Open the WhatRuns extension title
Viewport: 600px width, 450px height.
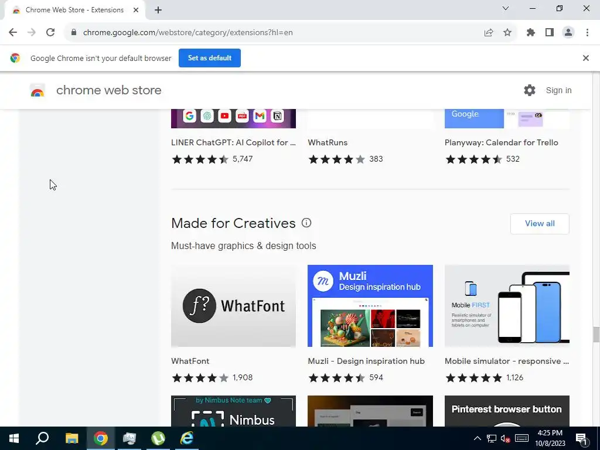coord(328,142)
